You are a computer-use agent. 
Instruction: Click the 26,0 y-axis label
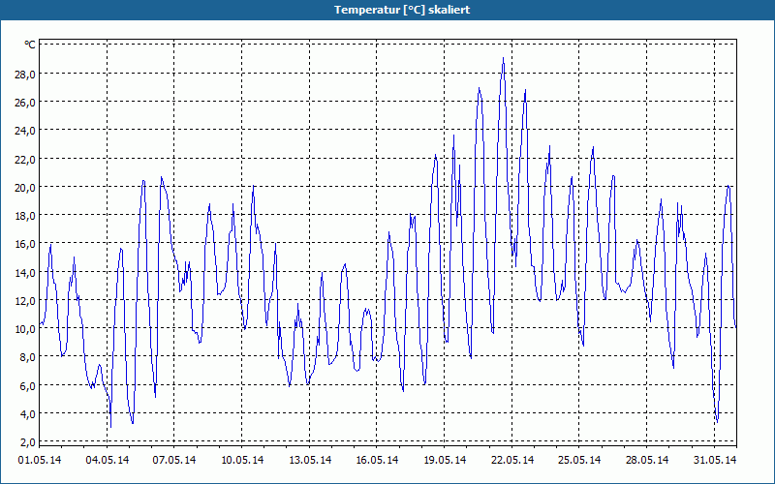[x=25, y=103]
